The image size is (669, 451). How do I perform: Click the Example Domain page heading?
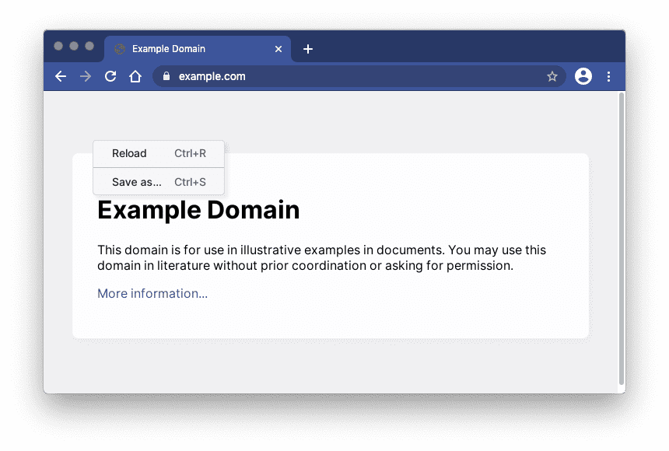pos(198,210)
